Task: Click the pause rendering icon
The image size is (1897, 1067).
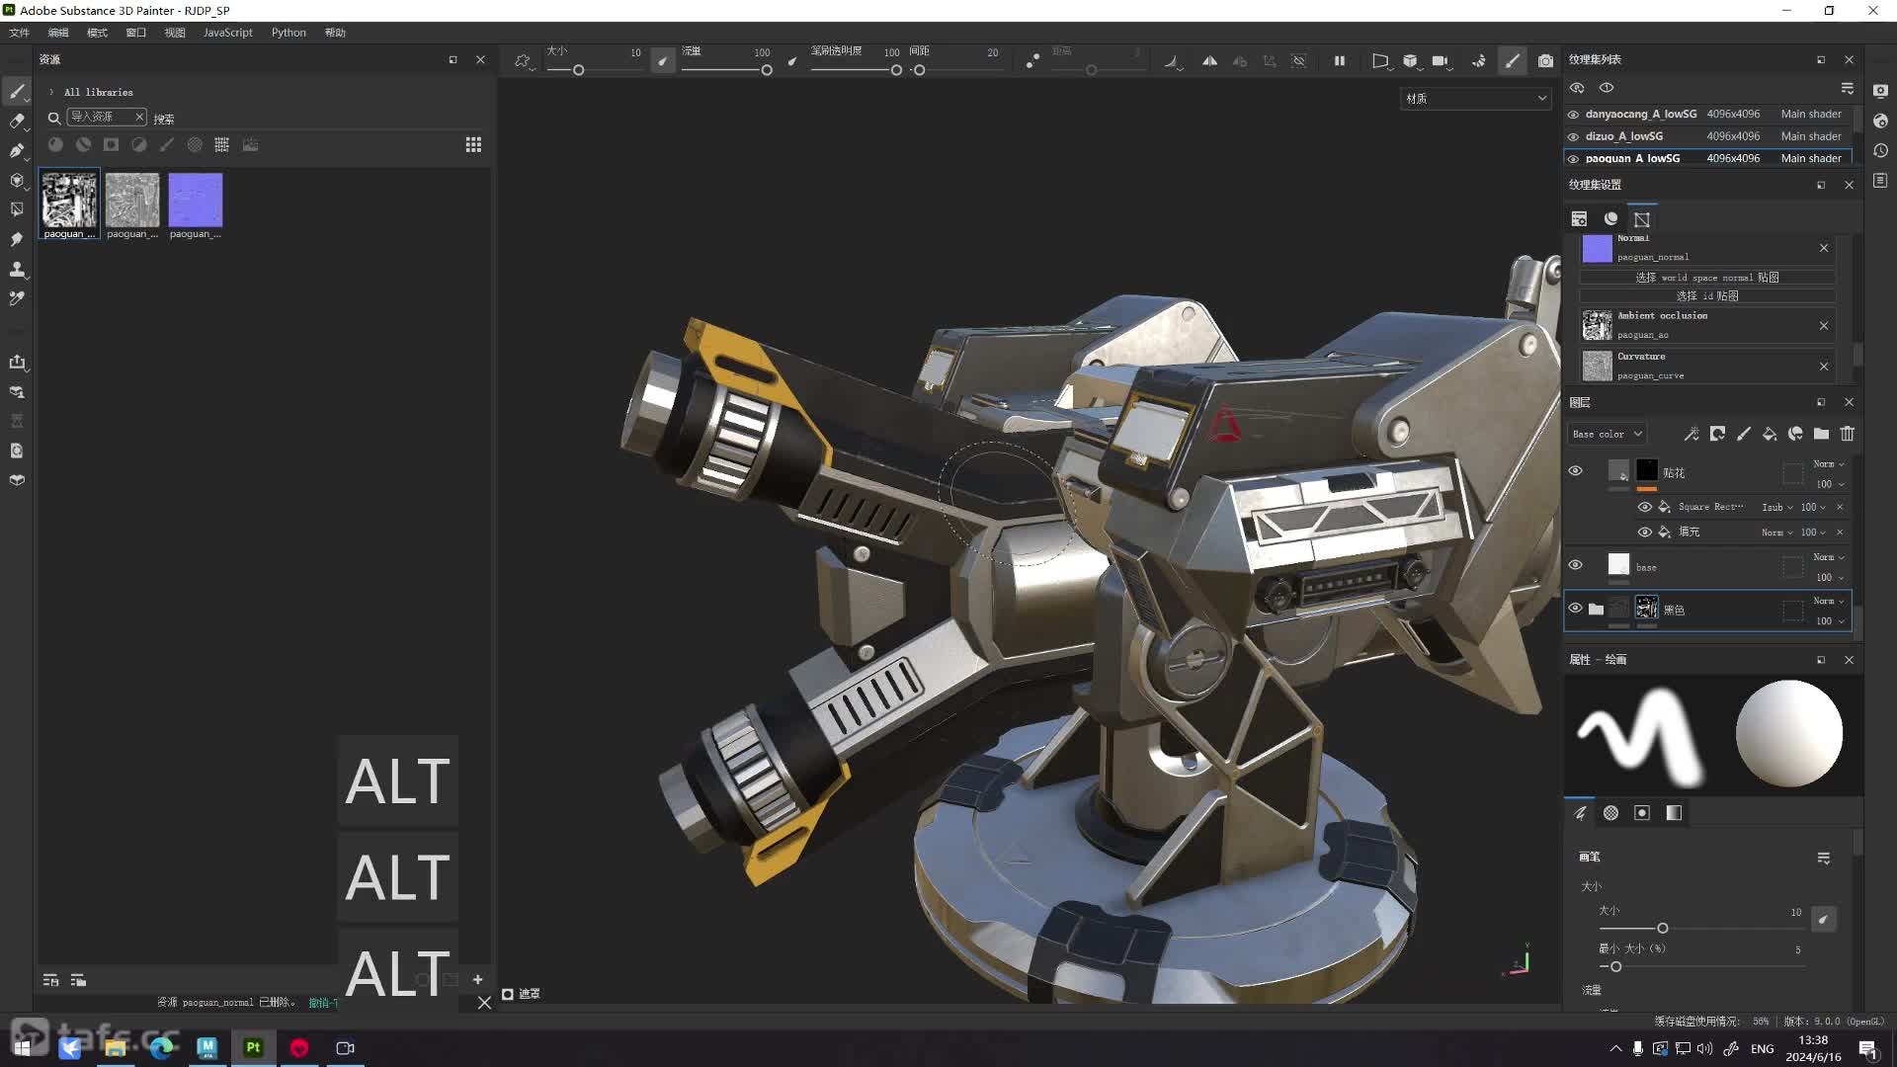Action: click(1340, 60)
